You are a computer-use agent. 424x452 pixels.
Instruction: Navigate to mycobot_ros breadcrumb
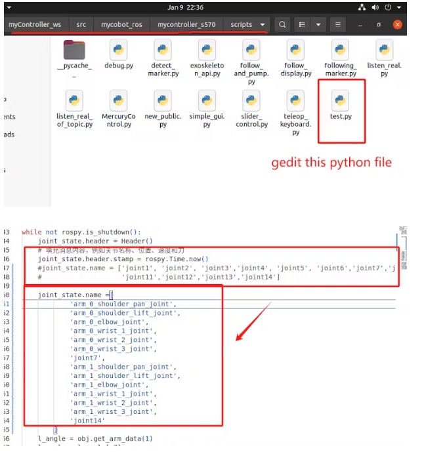(x=121, y=24)
